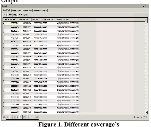Image resolution: width=151 pixels, height=127 pixels.
Task: Insert a new record with plus icon
Action: tap(27, 117)
